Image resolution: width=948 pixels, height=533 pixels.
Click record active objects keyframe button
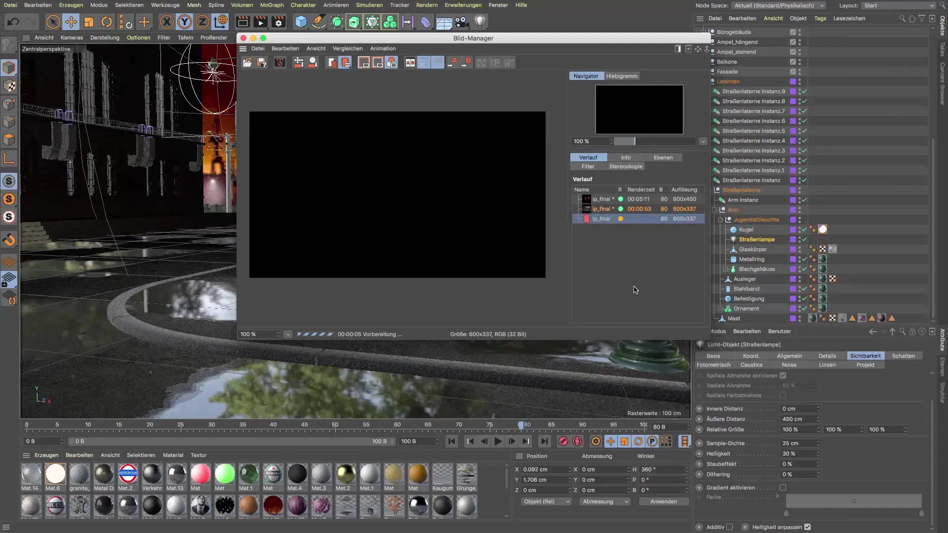point(563,441)
